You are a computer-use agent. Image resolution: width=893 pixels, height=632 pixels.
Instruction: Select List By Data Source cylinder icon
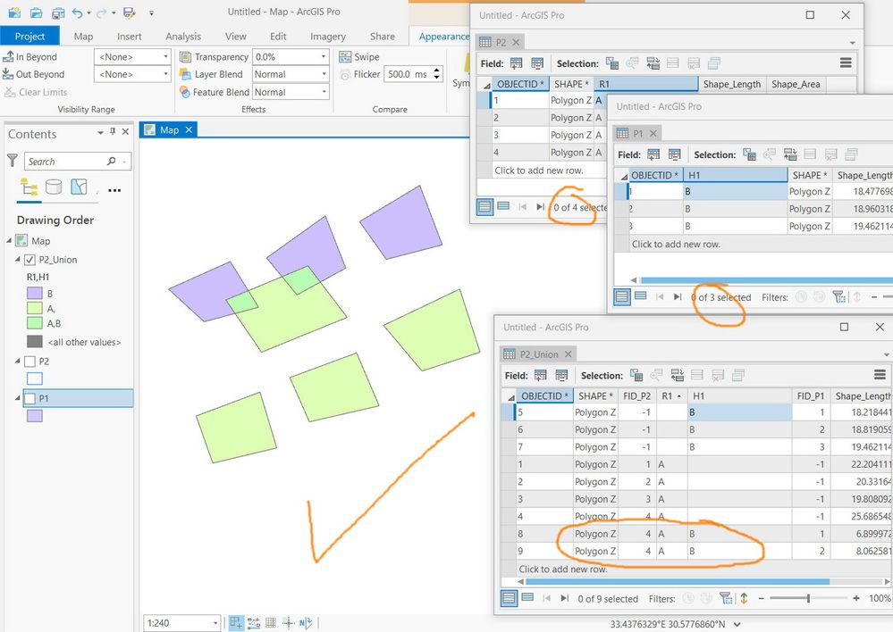click(x=54, y=187)
